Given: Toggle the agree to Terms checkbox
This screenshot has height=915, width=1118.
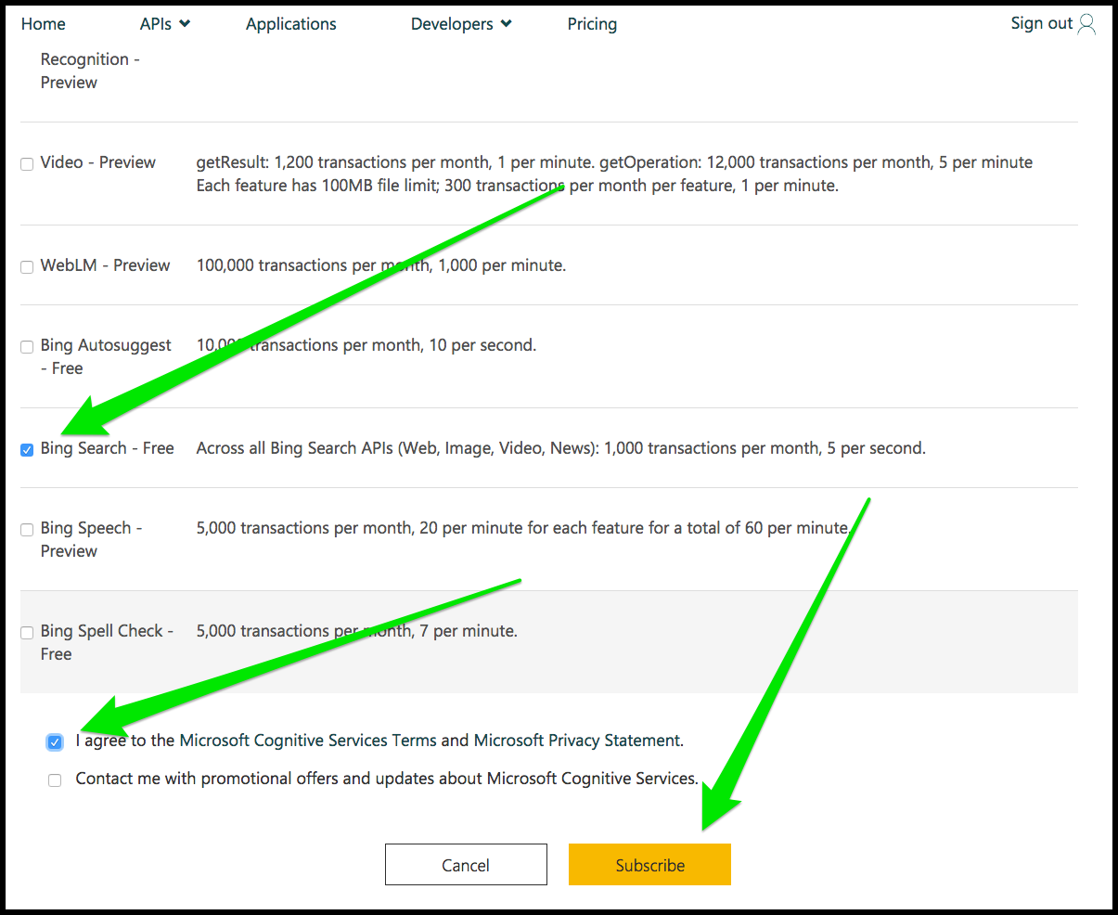Looking at the screenshot, I should [55, 741].
